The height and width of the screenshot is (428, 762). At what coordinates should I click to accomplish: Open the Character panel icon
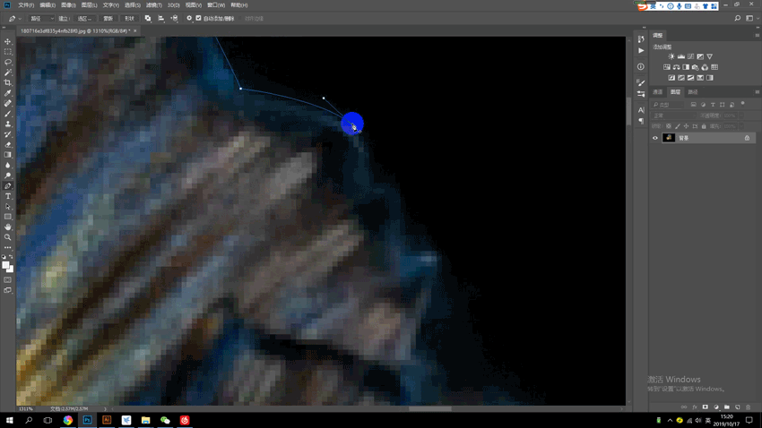pyautogui.click(x=641, y=110)
